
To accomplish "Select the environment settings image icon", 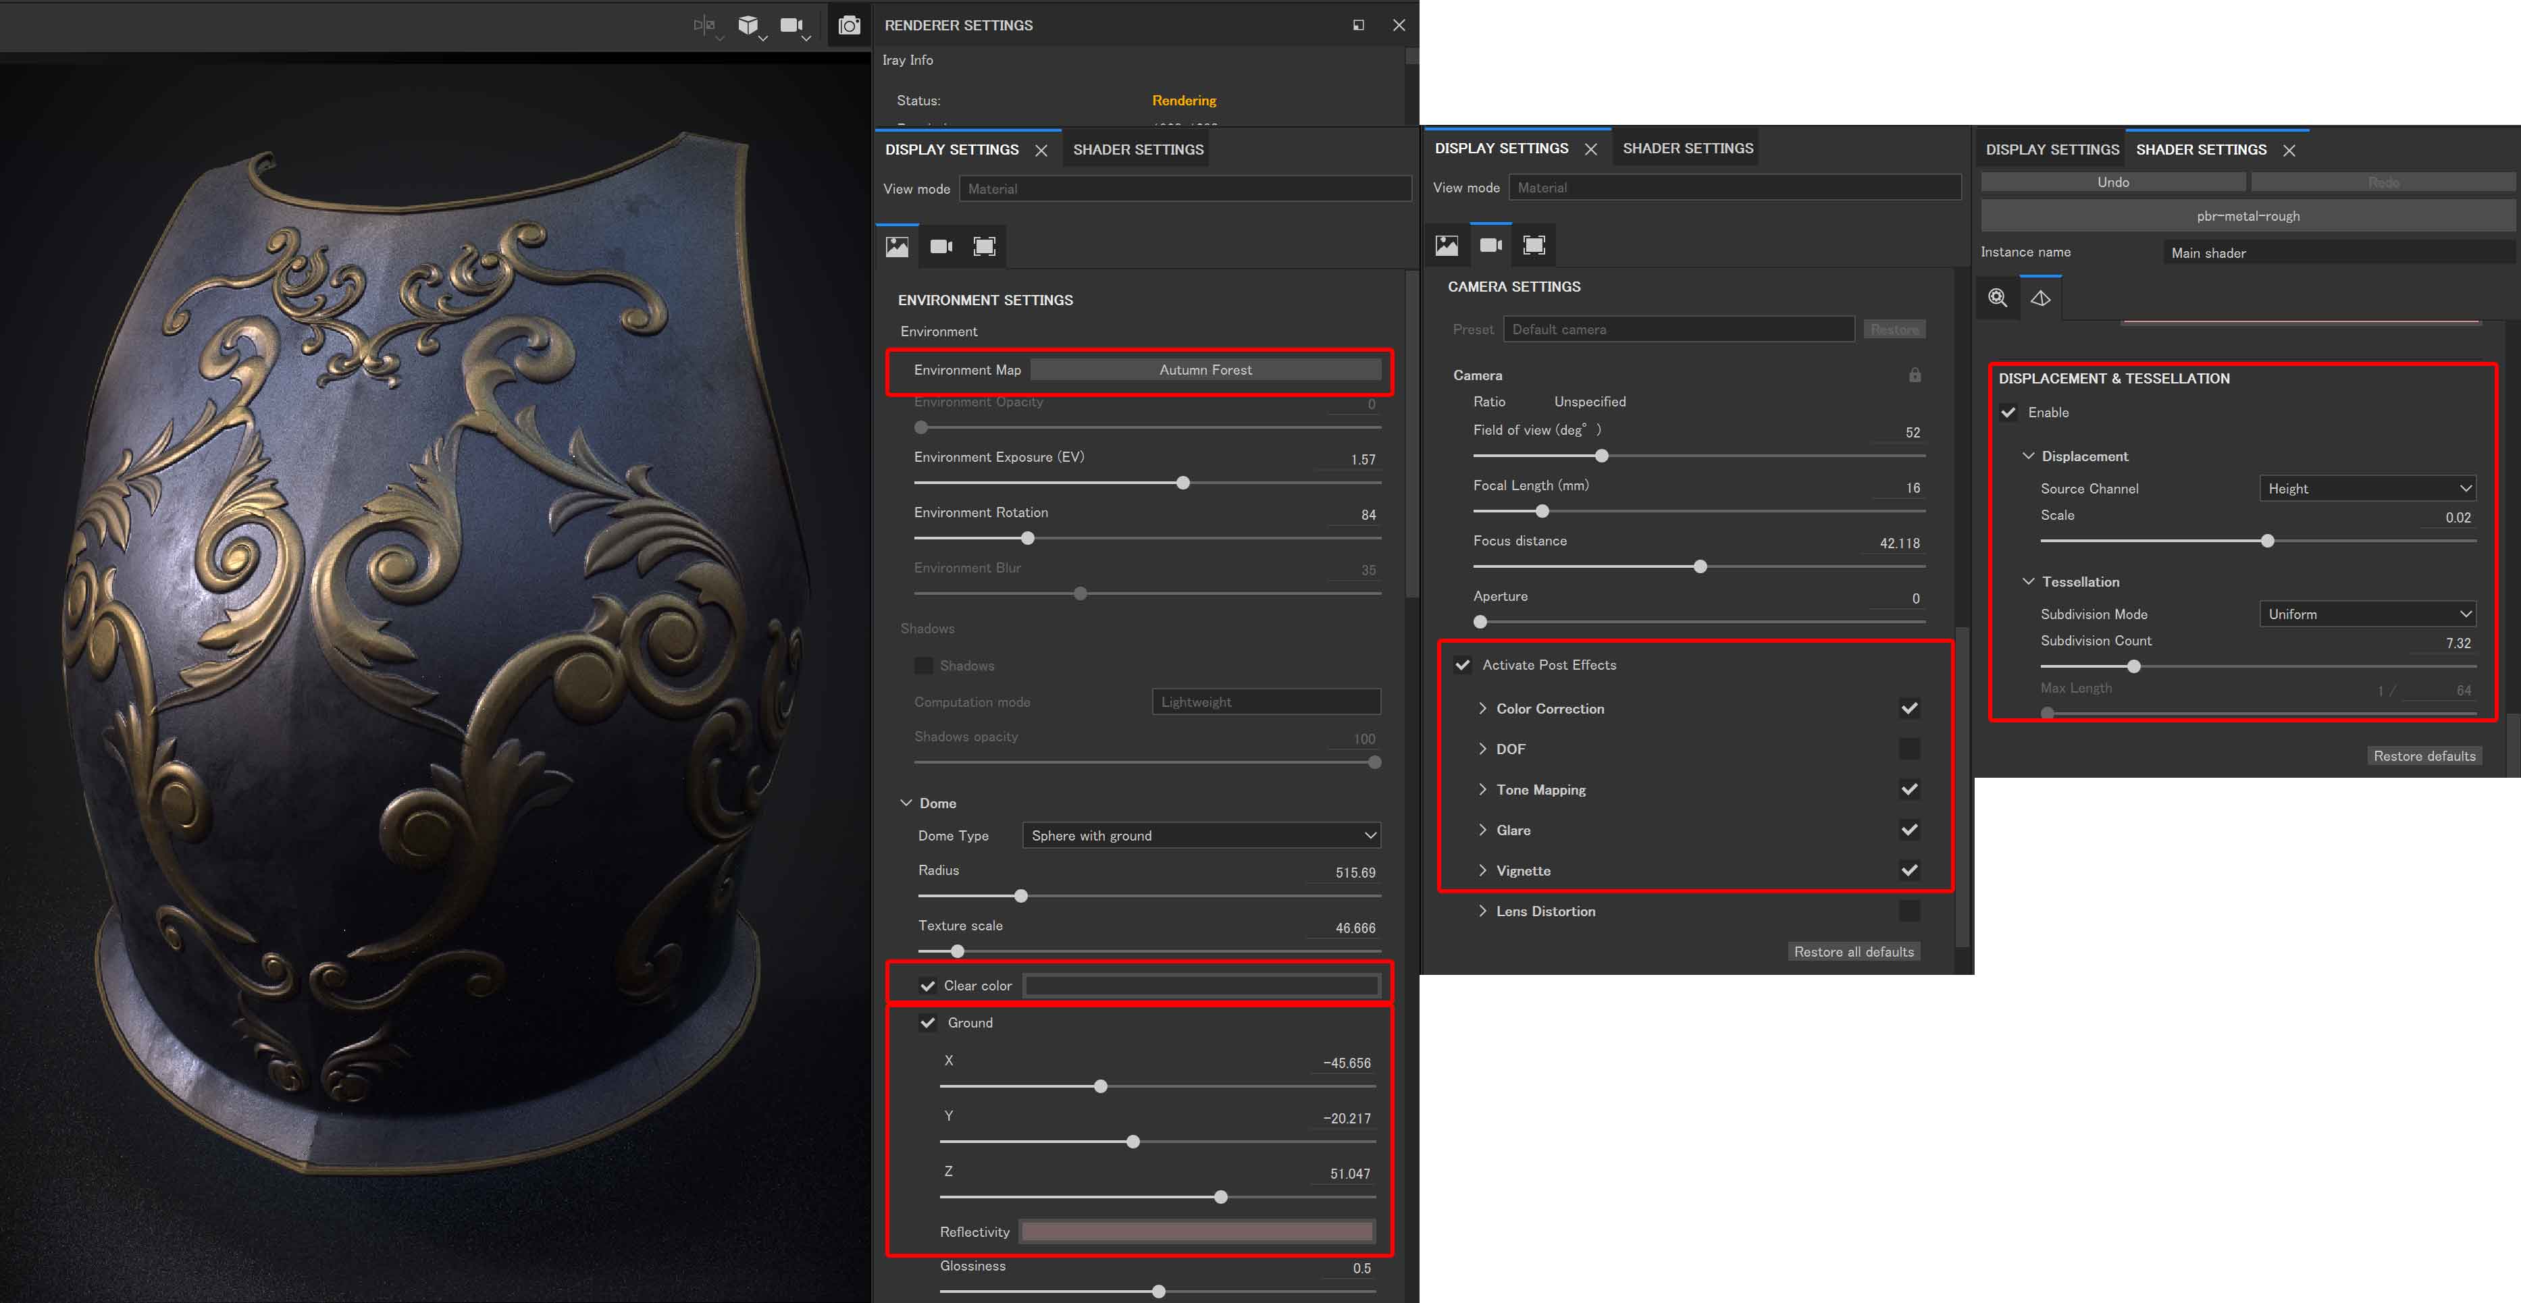I will click(896, 246).
